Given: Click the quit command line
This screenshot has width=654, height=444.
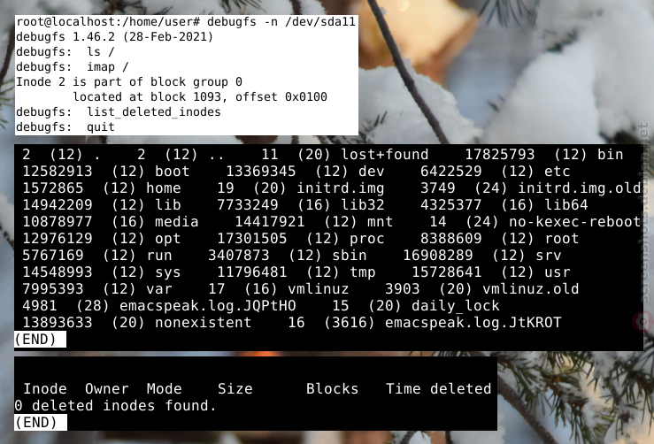Looking at the screenshot, I should coord(65,126).
